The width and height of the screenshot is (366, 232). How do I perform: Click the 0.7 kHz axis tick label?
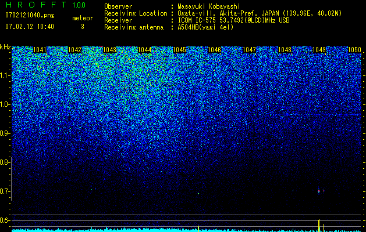pyautogui.click(x=5, y=191)
